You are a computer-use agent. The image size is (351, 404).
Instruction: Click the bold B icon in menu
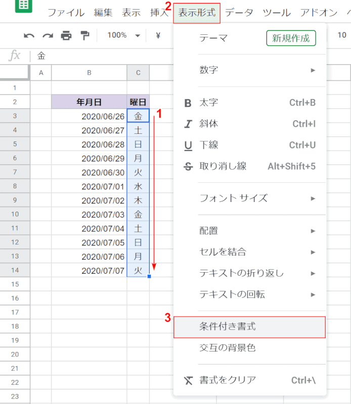188,103
